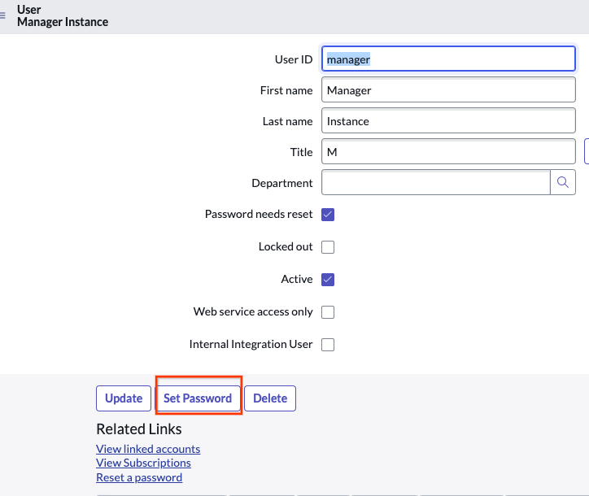Screen dimensions: 589x496
Task: Enable the Locked out checkbox
Action: (328, 247)
